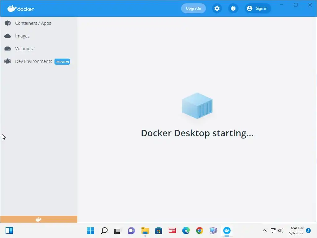Open volume control tray icon

click(x=281, y=231)
